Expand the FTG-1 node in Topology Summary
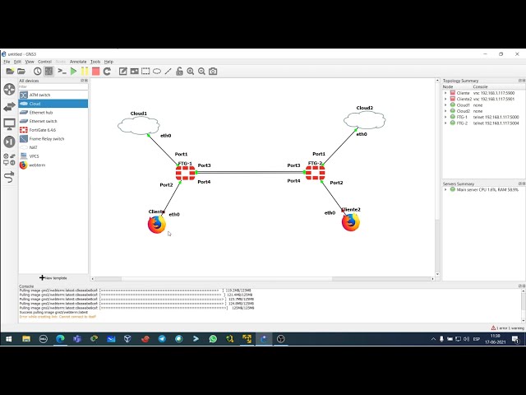This screenshot has height=395, width=526. click(x=445, y=117)
